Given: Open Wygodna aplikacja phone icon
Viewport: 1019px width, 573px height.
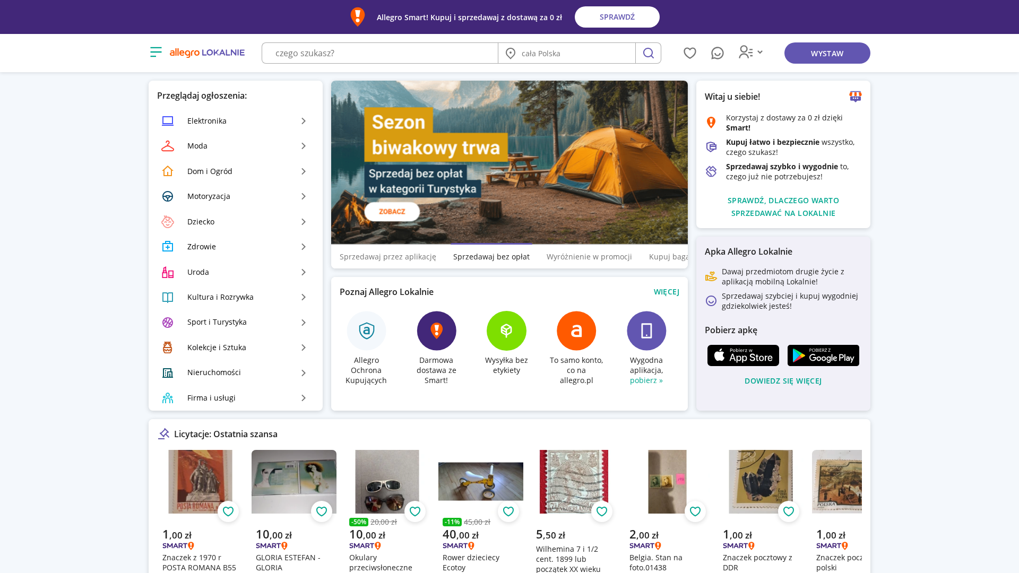Looking at the screenshot, I should click(646, 331).
